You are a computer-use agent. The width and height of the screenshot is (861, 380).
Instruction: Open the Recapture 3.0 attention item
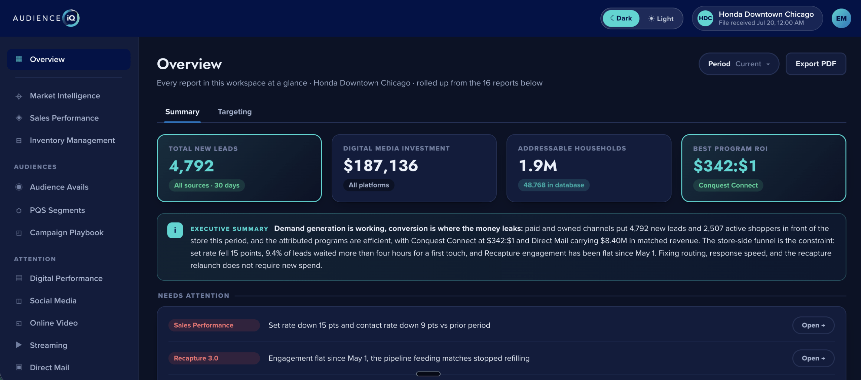[x=813, y=358]
